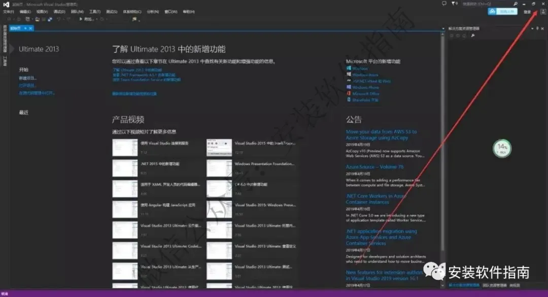The height and width of the screenshot is (297, 548).
Task: Open the document tab list dropdown arrow
Action: [x=443, y=28]
